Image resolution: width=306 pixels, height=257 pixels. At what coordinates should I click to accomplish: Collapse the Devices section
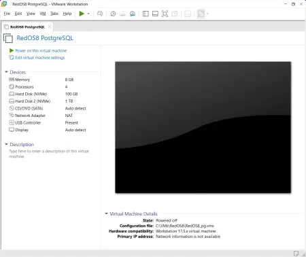click(x=6, y=72)
